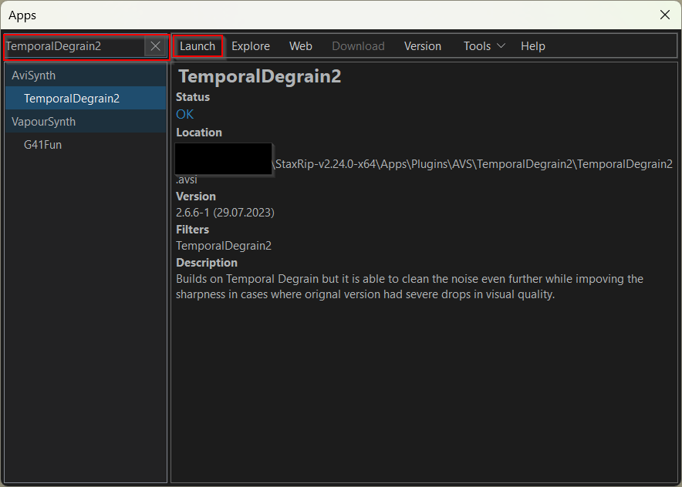Open the Web menu item

pyautogui.click(x=301, y=46)
